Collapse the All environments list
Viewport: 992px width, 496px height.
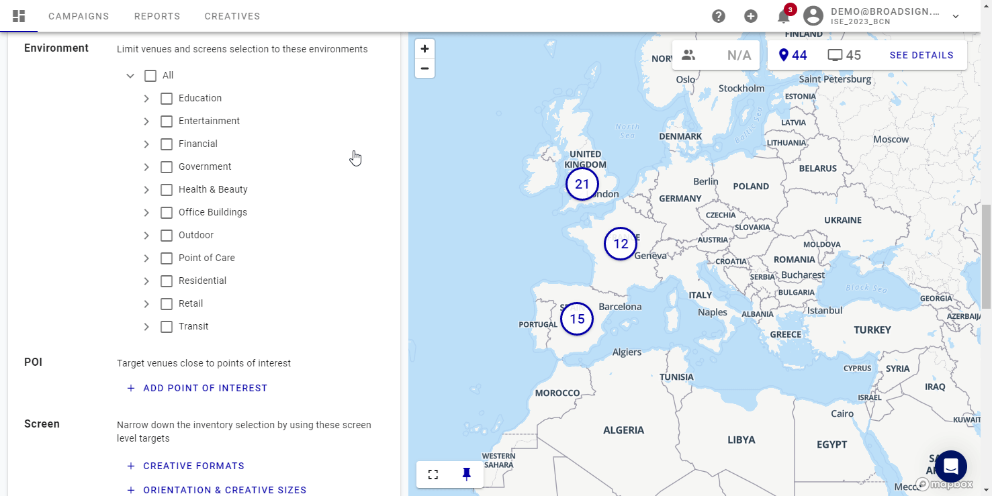click(130, 75)
